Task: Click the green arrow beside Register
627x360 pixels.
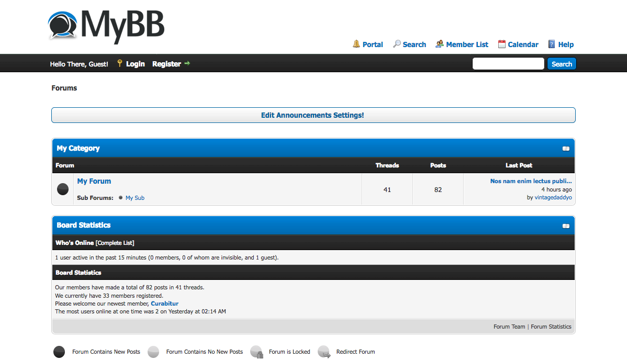Action: [187, 63]
